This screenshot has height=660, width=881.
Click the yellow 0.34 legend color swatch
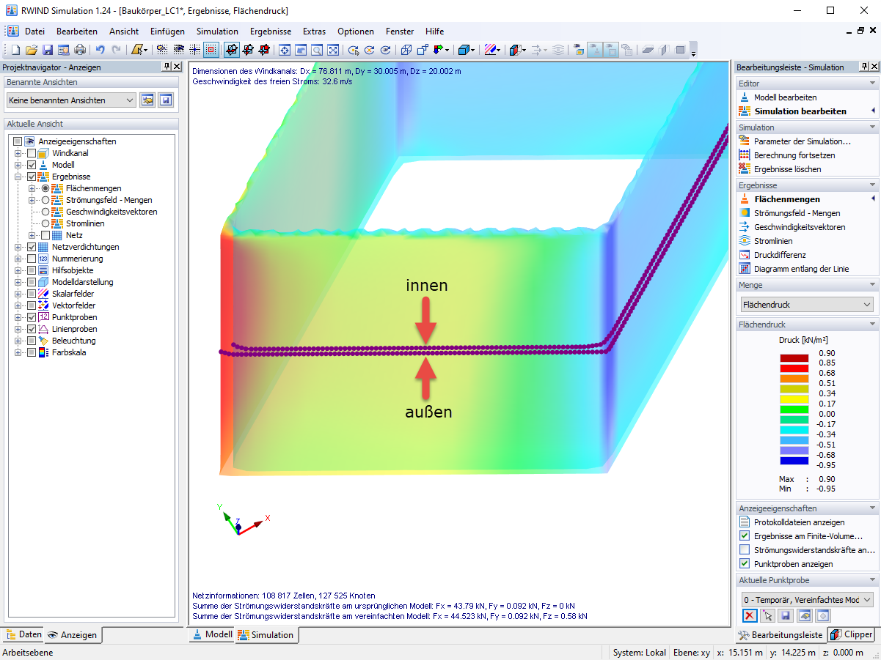coord(794,398)
